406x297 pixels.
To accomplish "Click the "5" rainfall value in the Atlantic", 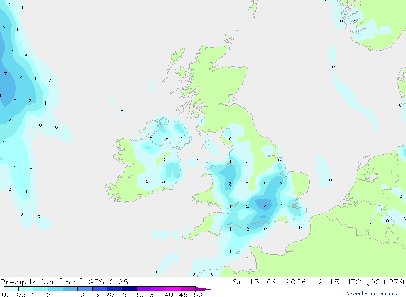I will tap(15, 98).
